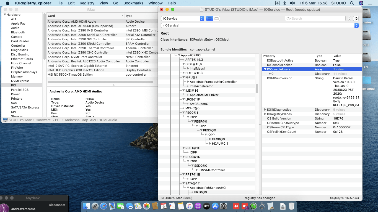Open Apple TV in the Dock

tap(206, 206)
